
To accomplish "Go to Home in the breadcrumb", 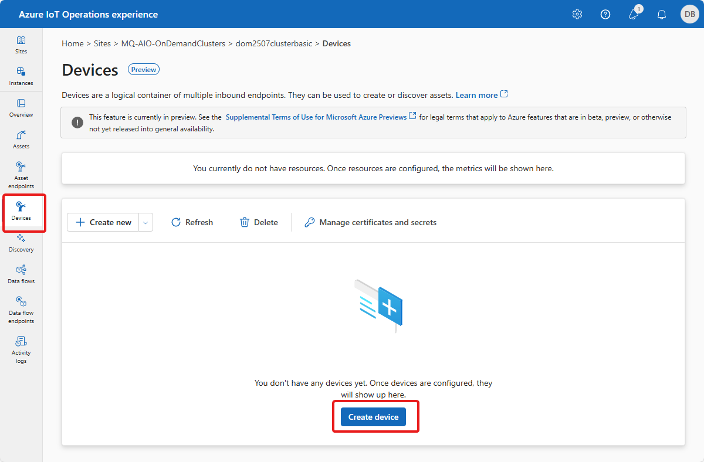I will pyautogui.click(x=73, y=43).
